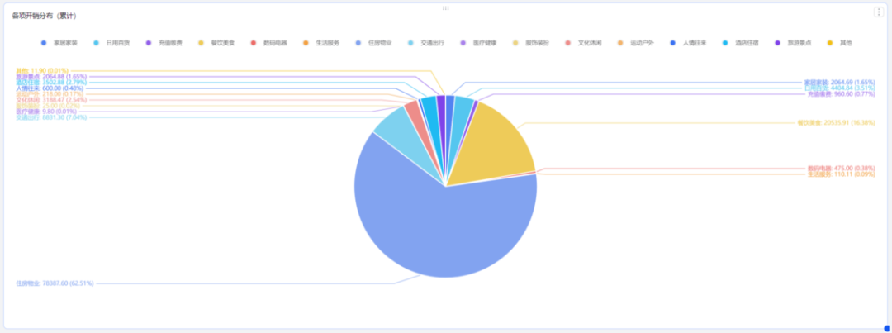Click the drag handle at top center of chart
Image resolution: width=892 pixels, height=333 pixels.
coord(445,8)
